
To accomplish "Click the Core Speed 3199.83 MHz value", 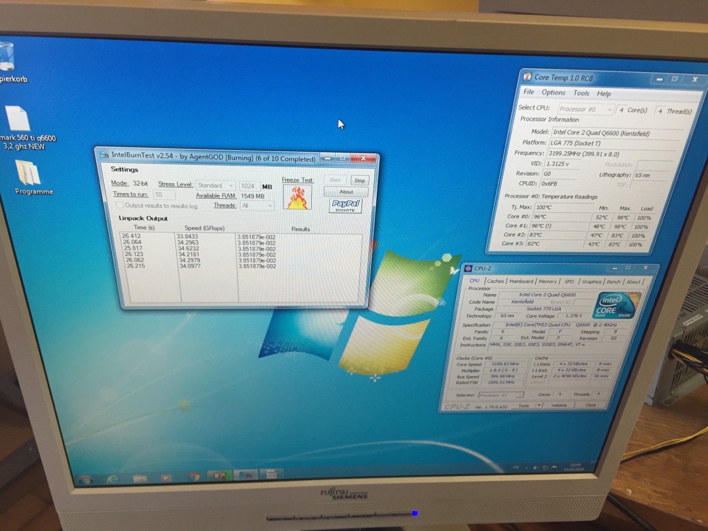I will point(505,364).
